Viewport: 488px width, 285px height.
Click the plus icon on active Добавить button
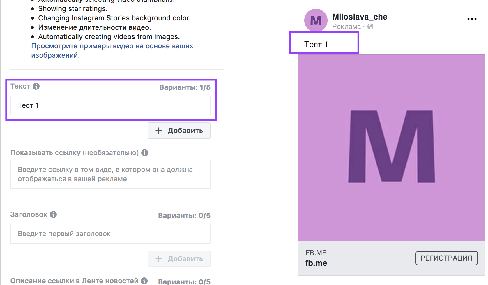(159, 131)
